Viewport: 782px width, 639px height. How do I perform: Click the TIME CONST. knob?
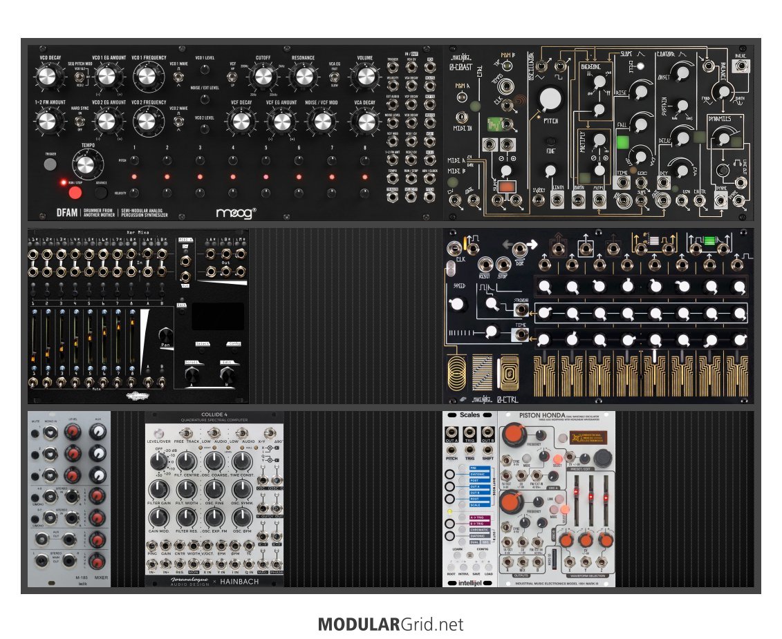(x=242, y=461)
